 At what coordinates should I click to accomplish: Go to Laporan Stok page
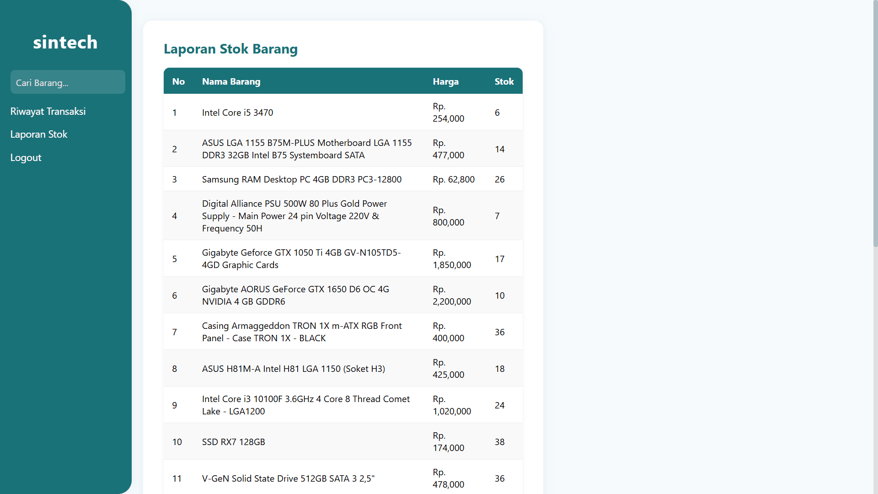click(39, 134)
